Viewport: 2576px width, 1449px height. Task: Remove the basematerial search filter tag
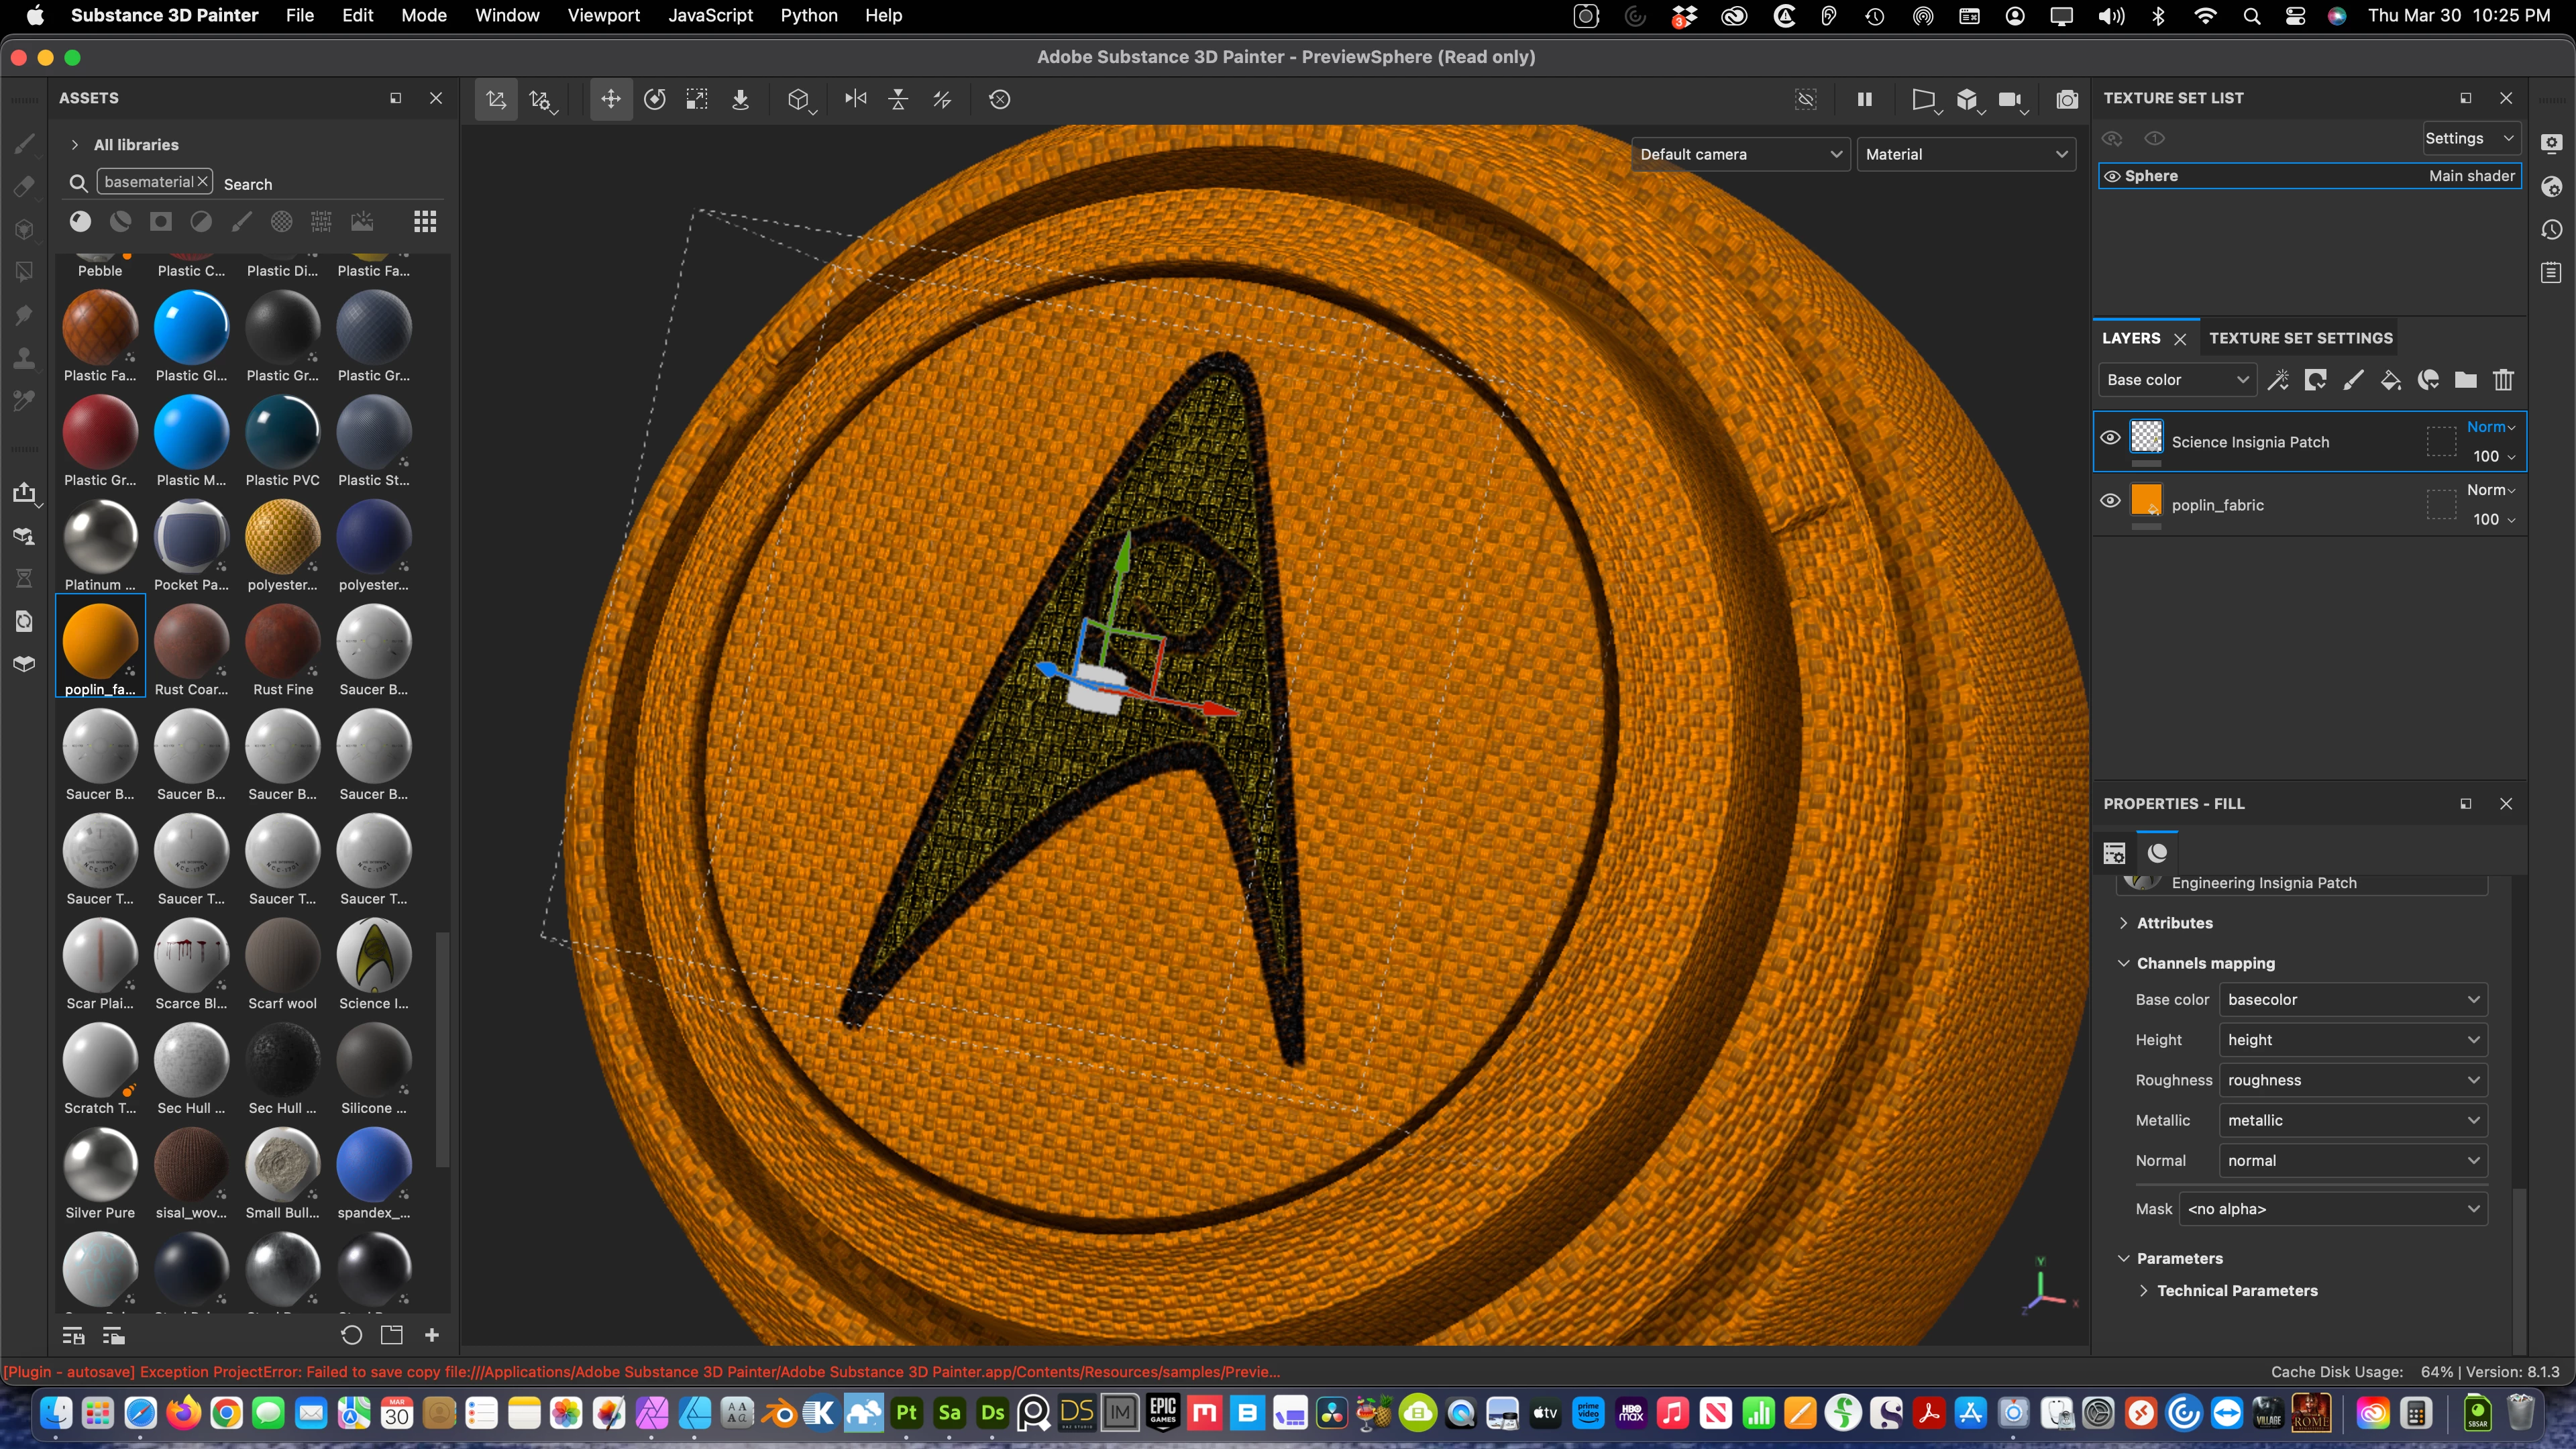coord(202,181)
